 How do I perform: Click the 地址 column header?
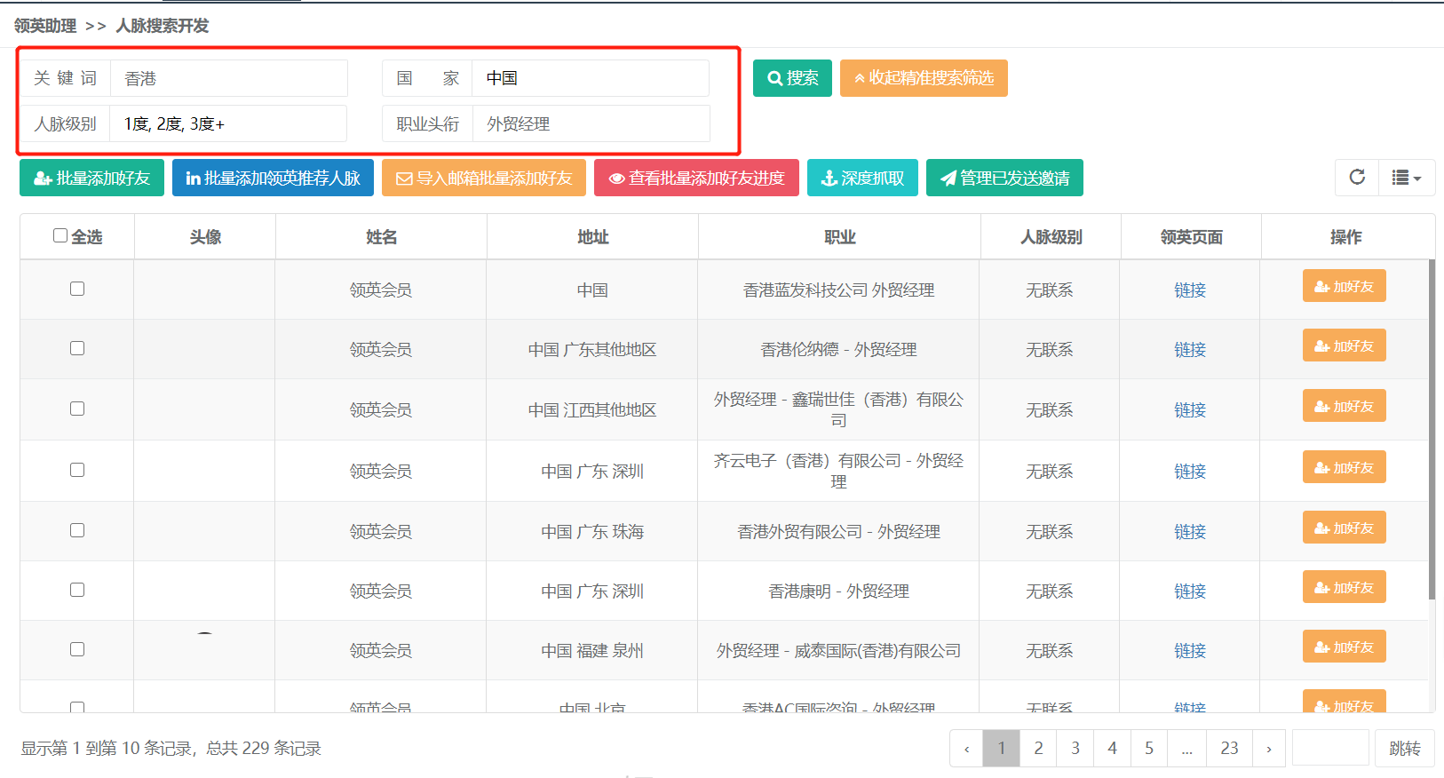[592, 237]
